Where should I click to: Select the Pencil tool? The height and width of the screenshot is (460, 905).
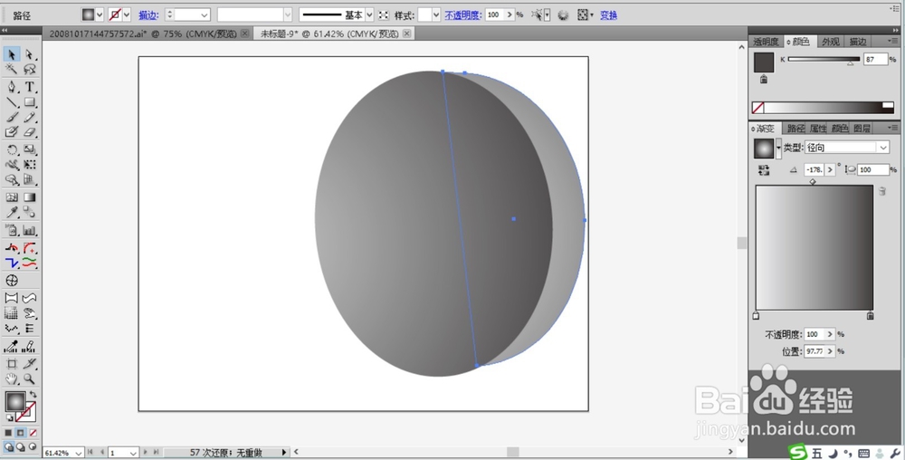point(30,117)
